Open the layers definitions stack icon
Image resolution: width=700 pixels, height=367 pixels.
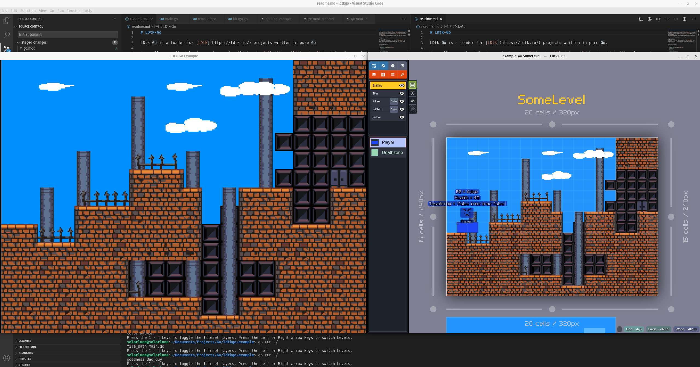click(x=374, y=75)
